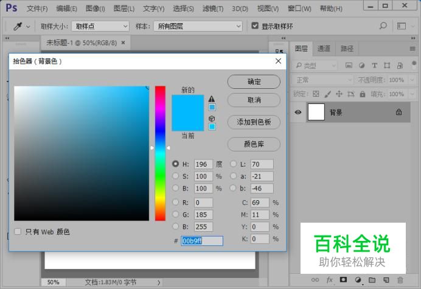
Task: Click the 确定 button
Action: click(254, 82)
